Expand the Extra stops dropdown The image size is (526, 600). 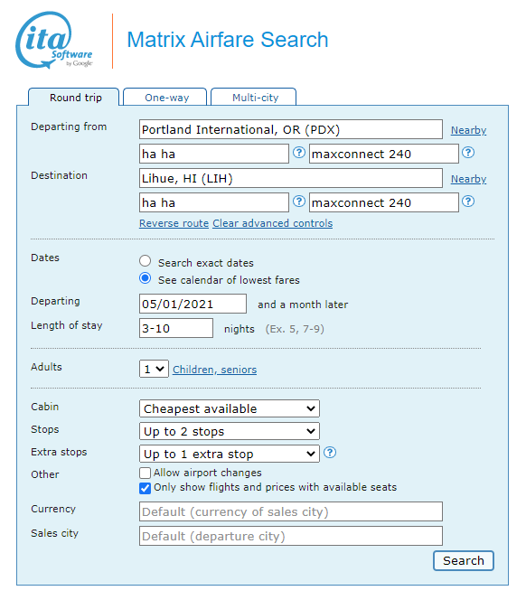[x=230, y=454]
